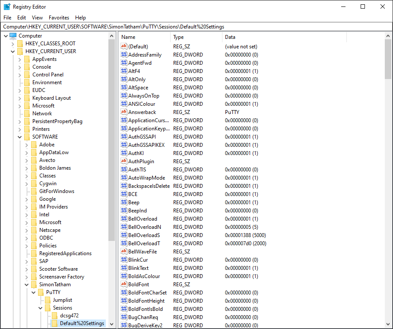This screenshot has height=329, width=393.
Task: Expand the HKEY_CLASSES_ROOT node
Action: [13, 44]
